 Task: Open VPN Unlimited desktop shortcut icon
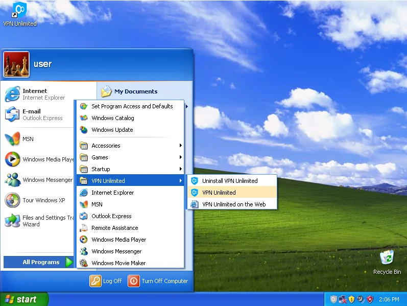[x=19, y=10]
